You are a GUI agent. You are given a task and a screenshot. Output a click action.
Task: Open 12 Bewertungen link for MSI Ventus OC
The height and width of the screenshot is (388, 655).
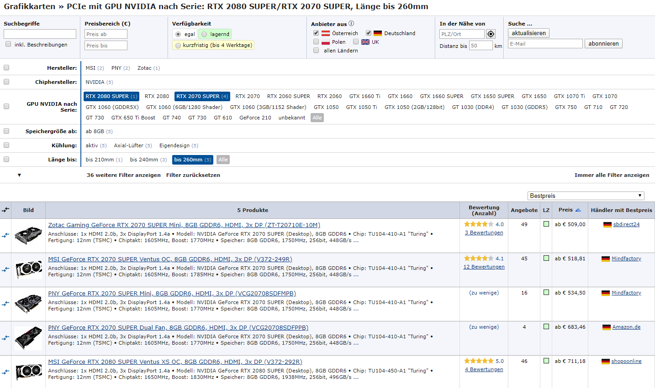point(484,267)
